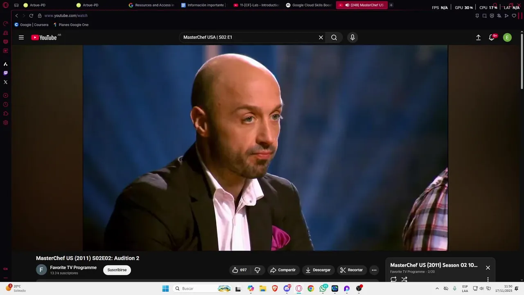
Task: Toggle playlist loop
Action: click(x=393, y=279)
